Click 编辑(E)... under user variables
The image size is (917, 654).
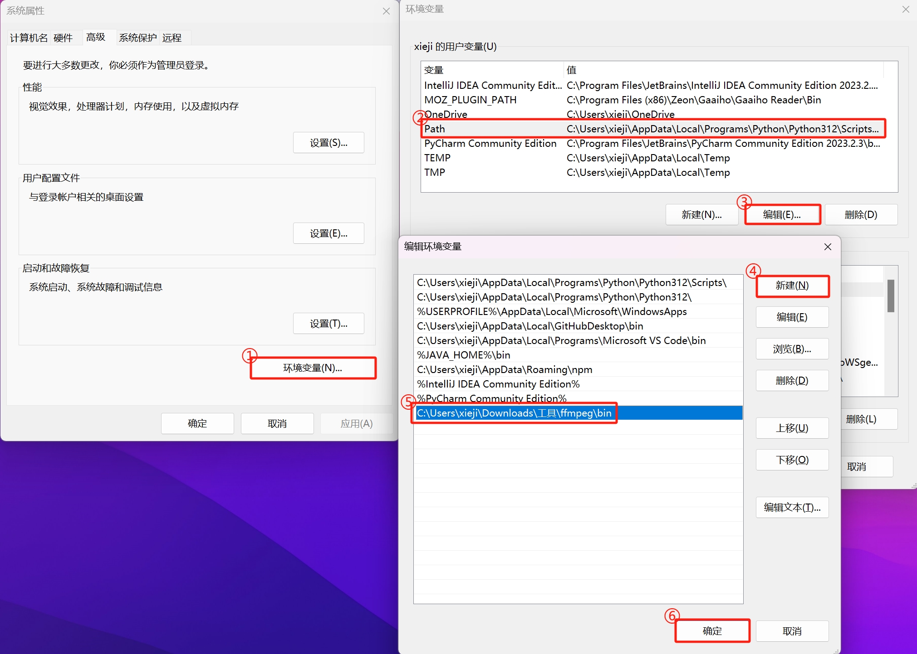pos(782,215)
